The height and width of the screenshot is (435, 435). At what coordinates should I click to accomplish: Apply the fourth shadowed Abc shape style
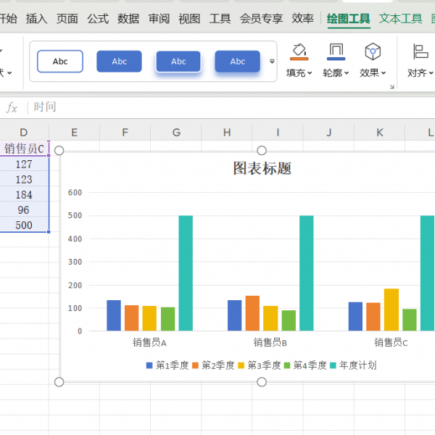click(238, 62)
